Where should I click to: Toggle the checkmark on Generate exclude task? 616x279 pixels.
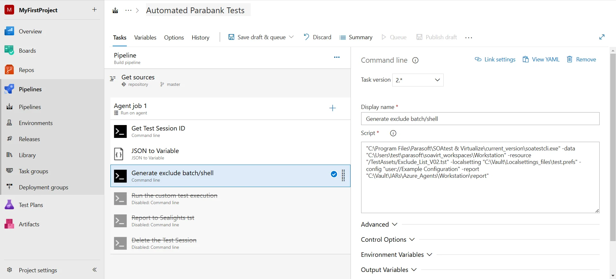(334, 174)
